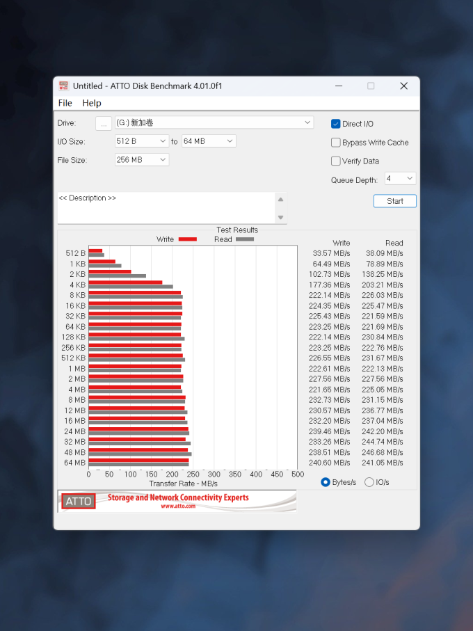Uncheck the Direct I/O checkbox

(336, 124)
